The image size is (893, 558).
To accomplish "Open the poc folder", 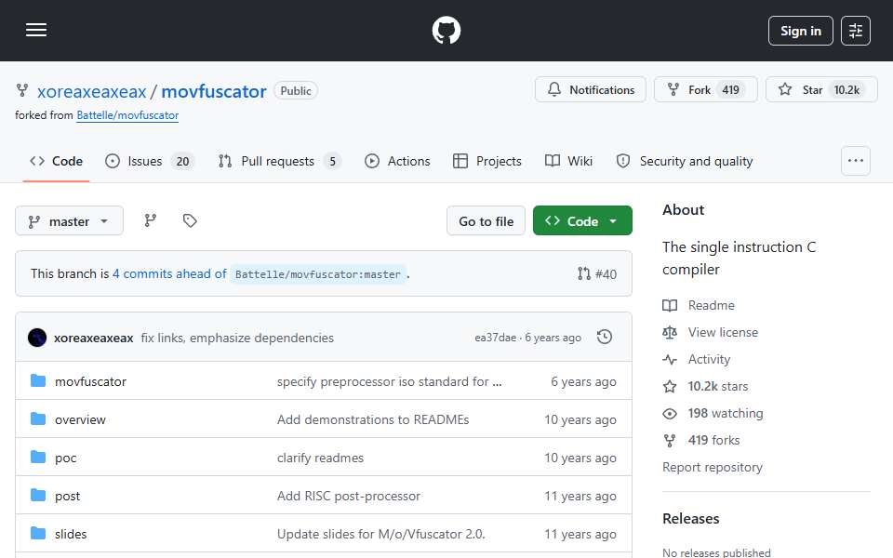I will [65, 458].
